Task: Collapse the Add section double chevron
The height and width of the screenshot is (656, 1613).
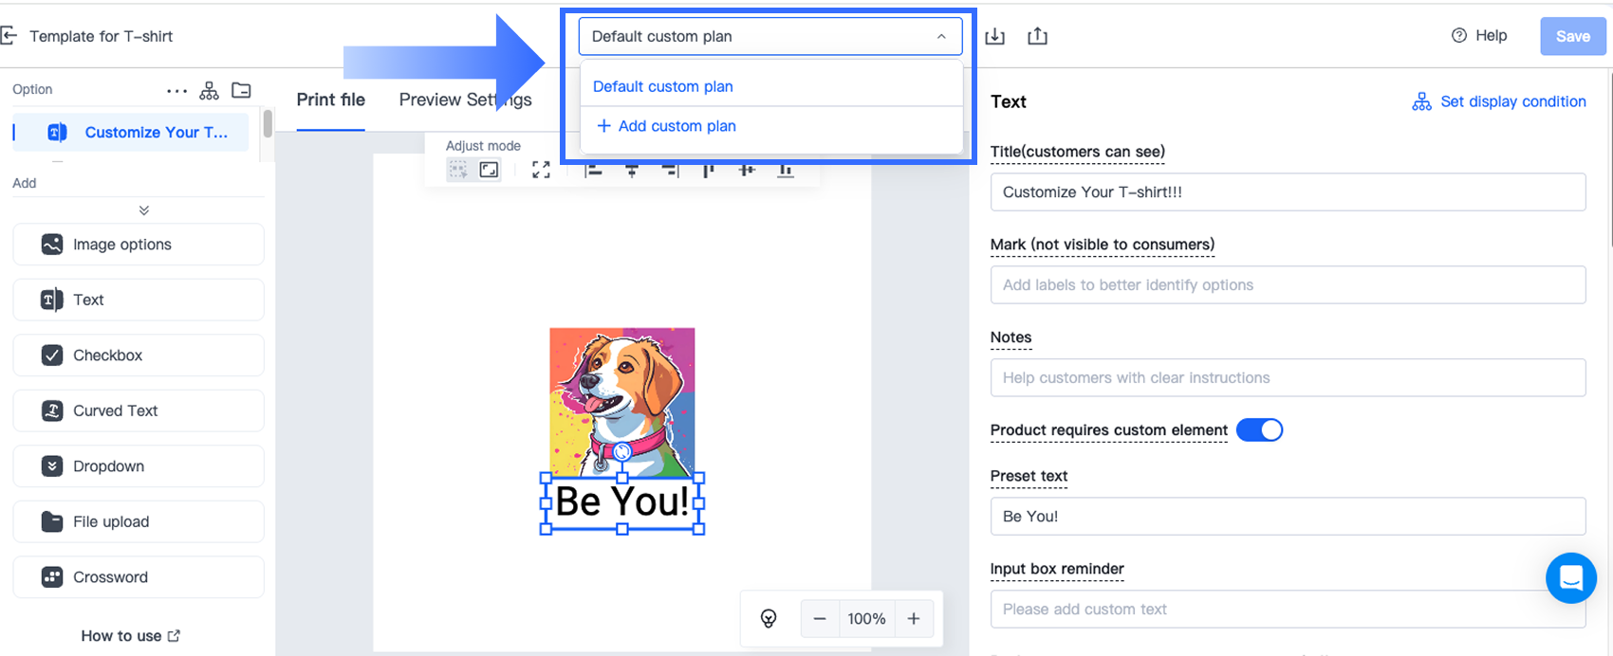Action: coord(144,210)
